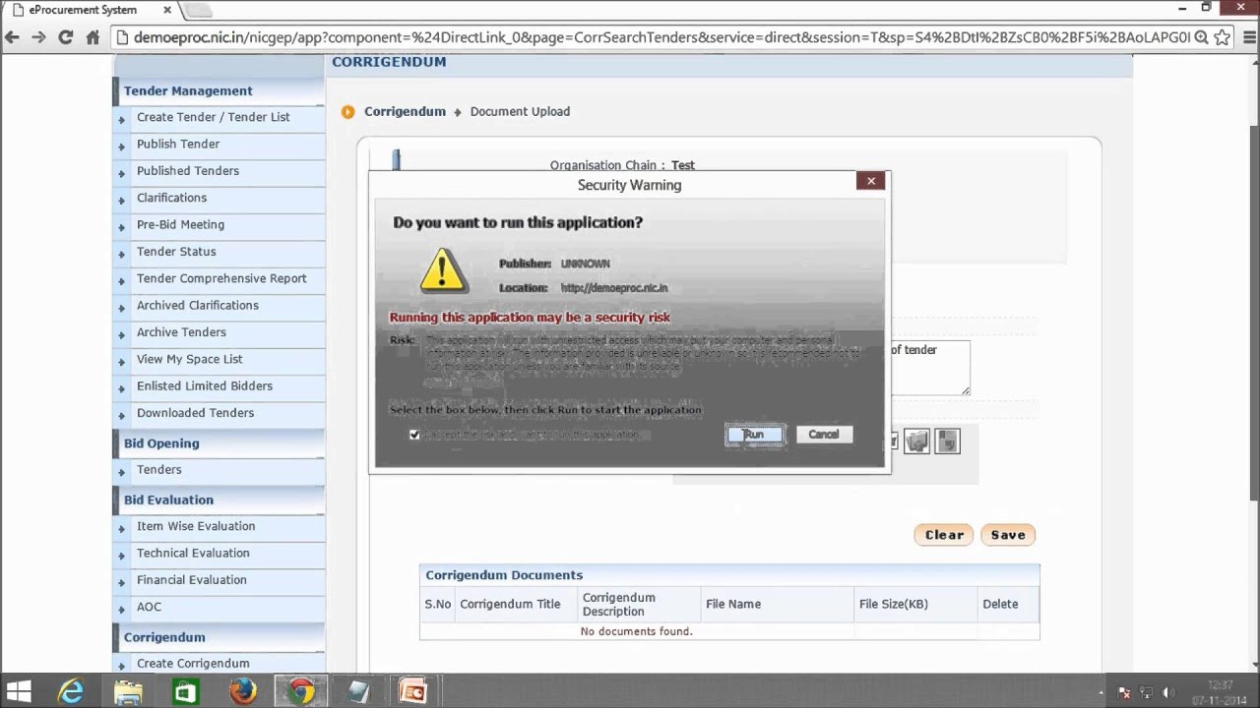
Task: Open Windows Store from taskbar
Action: [x=185, y=692]
